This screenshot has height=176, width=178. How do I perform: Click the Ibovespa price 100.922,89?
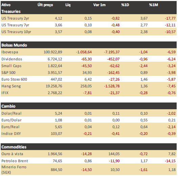tap(53, 52)
